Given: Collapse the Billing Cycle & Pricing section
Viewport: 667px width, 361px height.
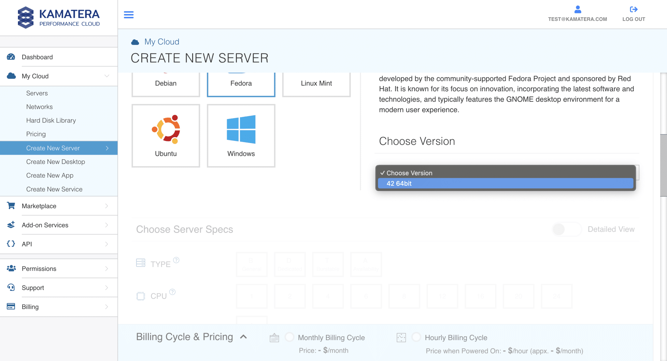Looking at the screenshot, I should click(243, 337).
